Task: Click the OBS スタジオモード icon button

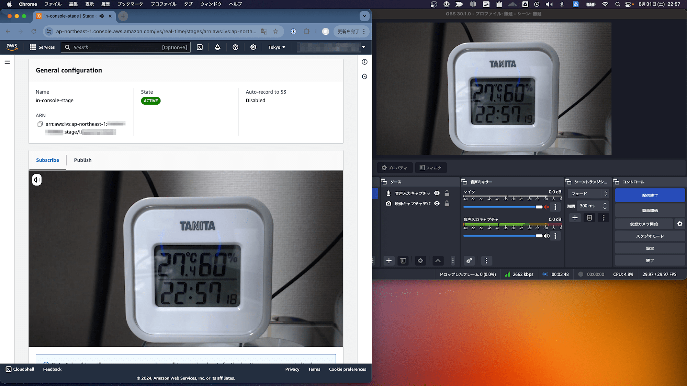Action: coord(650,236)
